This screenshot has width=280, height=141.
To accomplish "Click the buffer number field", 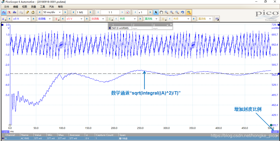I will pos(110,12).
